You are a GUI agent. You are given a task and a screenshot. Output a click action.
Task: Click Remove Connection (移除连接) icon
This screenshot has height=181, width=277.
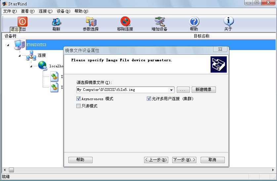125,22
